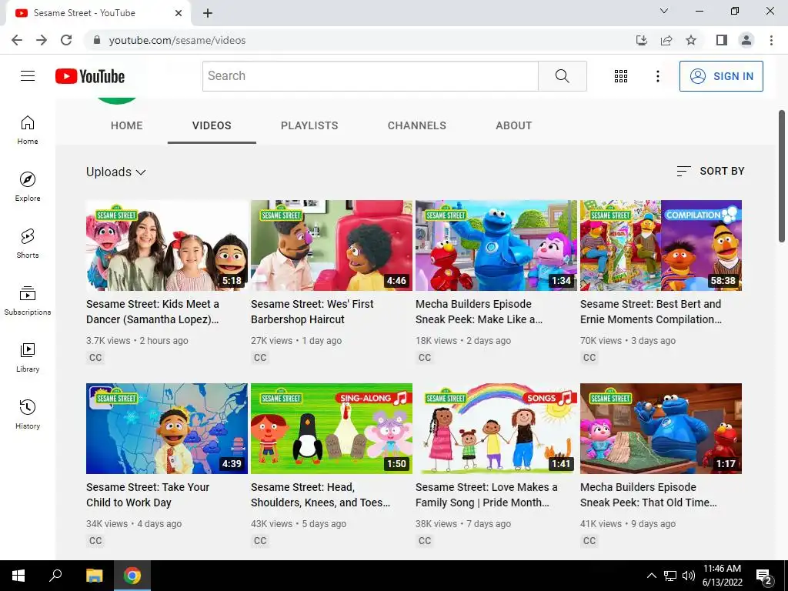This screenshot has width=788, height=591.
Task: Open Explore in the sidebar
Action: (28, 187)
